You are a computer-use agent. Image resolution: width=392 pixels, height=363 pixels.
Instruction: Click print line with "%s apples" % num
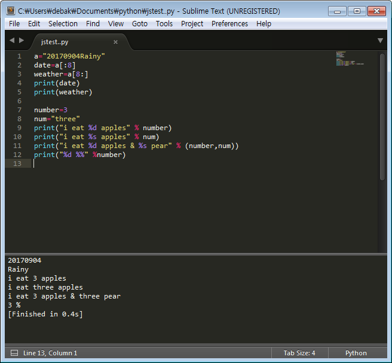[96, 137]
